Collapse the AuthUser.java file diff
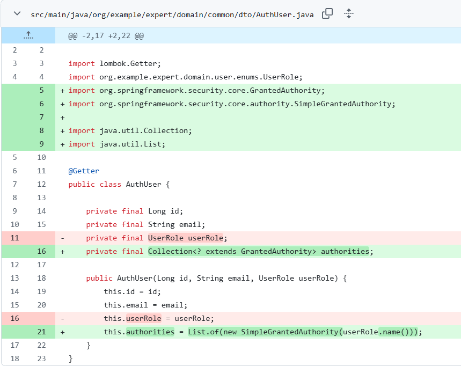 [x=17, y=13]
